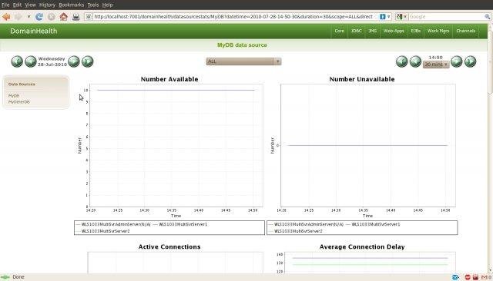Screen dimensions: 493x281
Task: Open the Tools menu
Action: [93, 5]
